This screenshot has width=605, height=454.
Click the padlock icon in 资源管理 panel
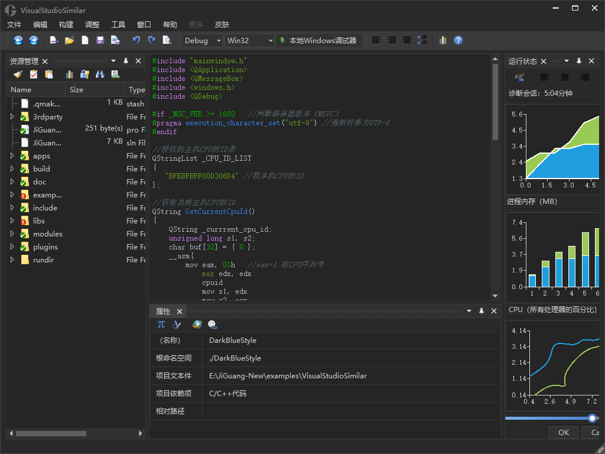coord(84,74)
